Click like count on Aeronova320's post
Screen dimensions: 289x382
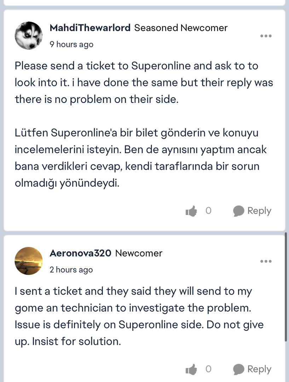coord(208,369)
